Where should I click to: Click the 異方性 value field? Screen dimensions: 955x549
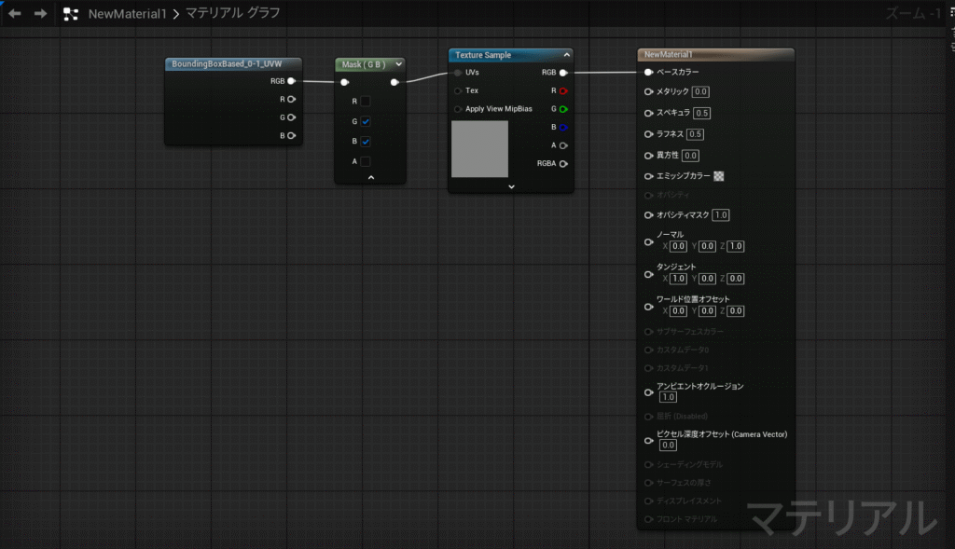tap(690, 156)
